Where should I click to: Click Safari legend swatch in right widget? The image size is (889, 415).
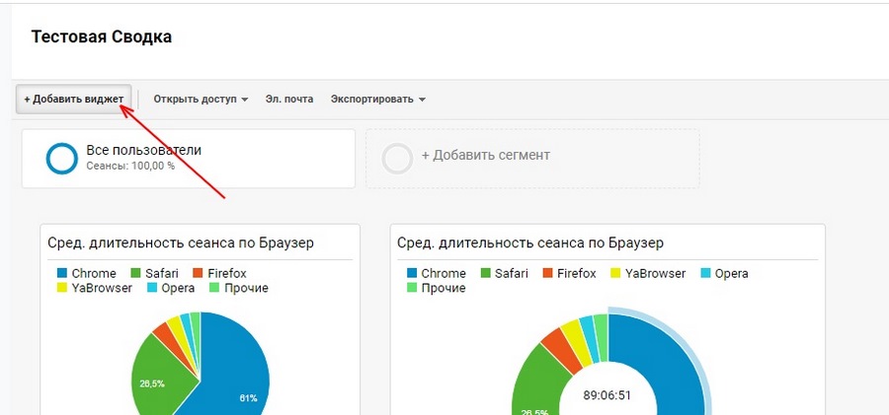click(x=485, y=273)
